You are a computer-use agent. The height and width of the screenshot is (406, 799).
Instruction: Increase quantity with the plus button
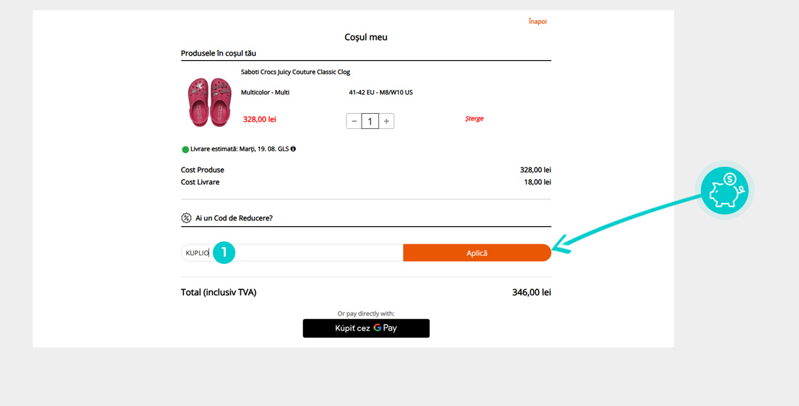coord(386,121)
